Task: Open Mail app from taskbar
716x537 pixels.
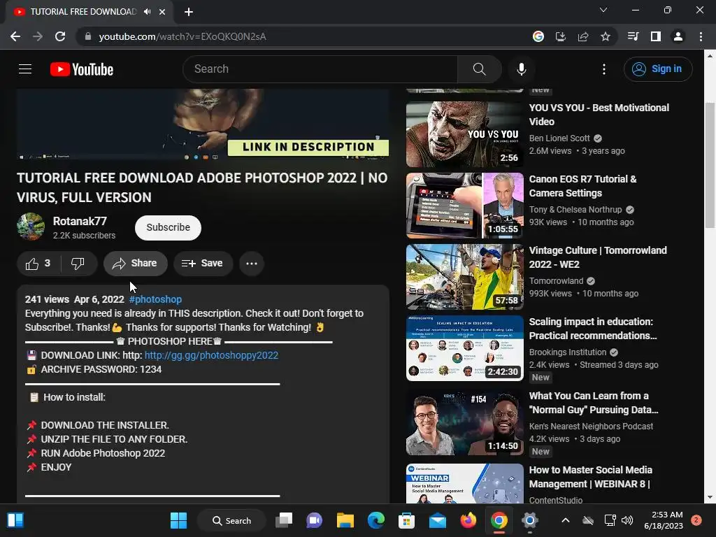Action: 438,520
